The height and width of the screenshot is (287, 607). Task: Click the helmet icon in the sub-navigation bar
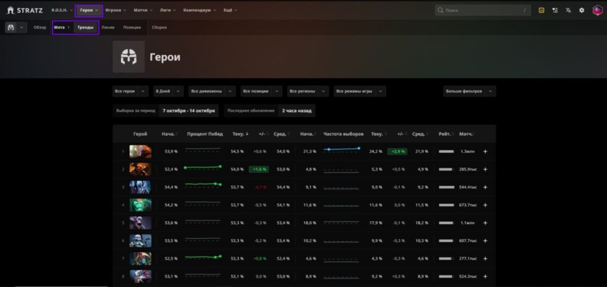11,27
